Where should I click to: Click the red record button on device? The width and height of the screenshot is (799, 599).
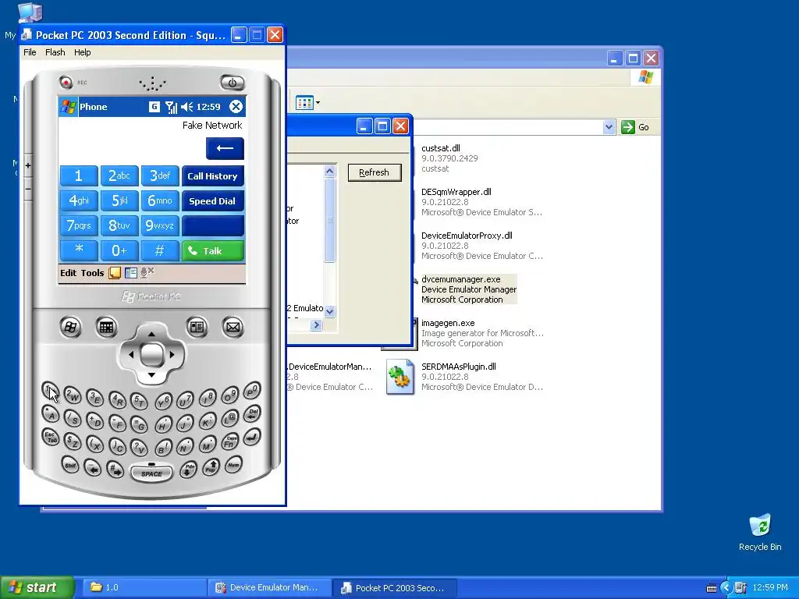click(66, 82)
